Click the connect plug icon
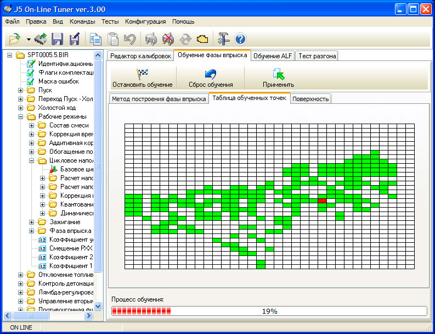This screenshot has height=334, width=435. coord(150,39)
